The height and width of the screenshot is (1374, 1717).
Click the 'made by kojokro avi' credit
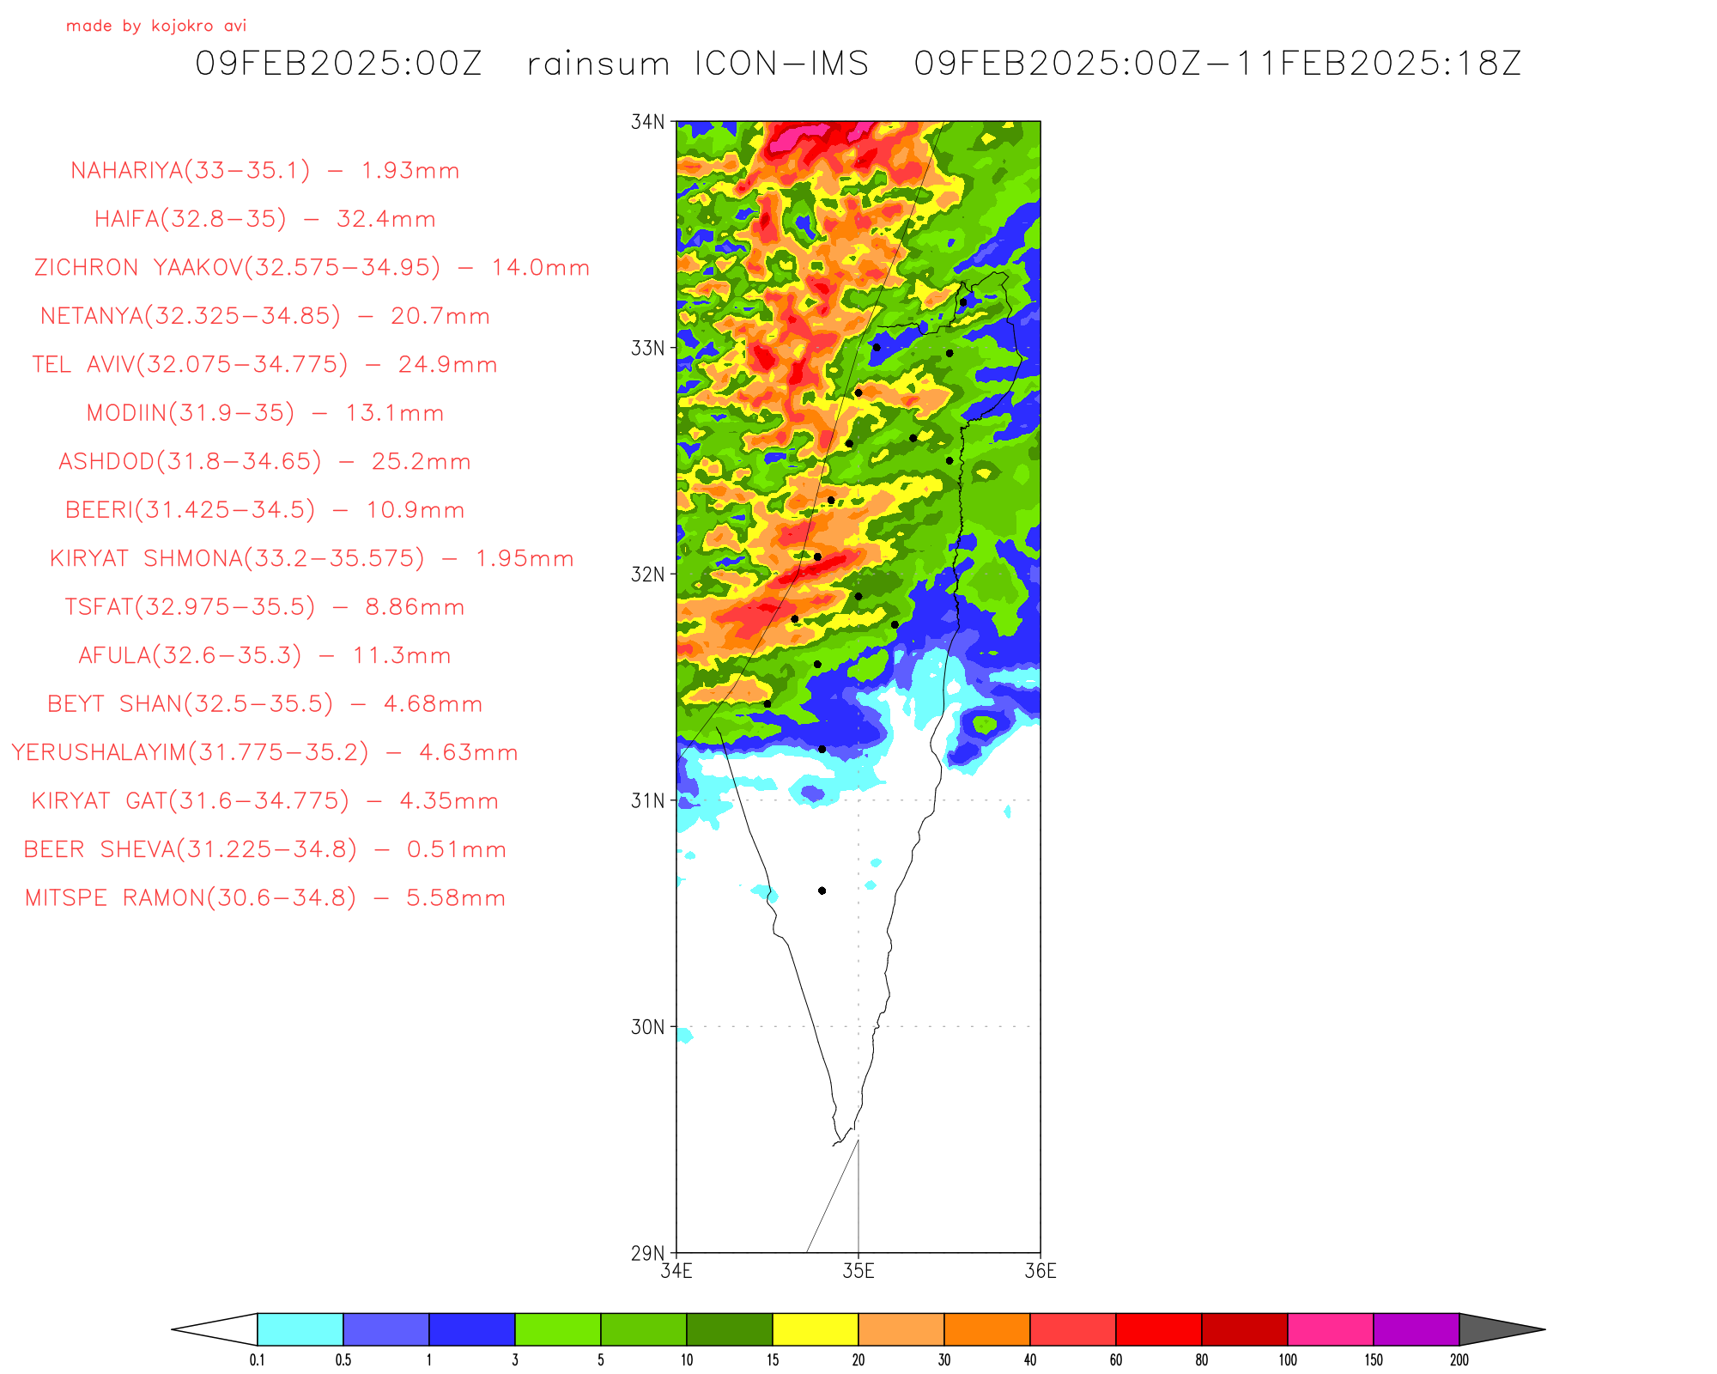pyautogui.click(x=156, y=26)
